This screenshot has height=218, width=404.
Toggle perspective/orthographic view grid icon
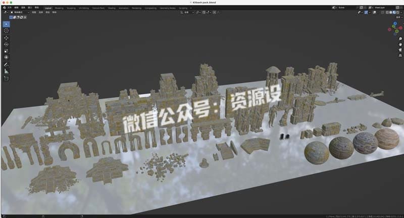pyautogui.click(x=400, y=56)
